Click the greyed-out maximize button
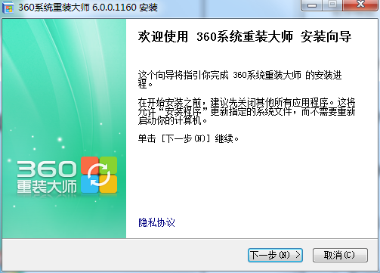Viewport: 380px width, 273px height. [332, 5]
